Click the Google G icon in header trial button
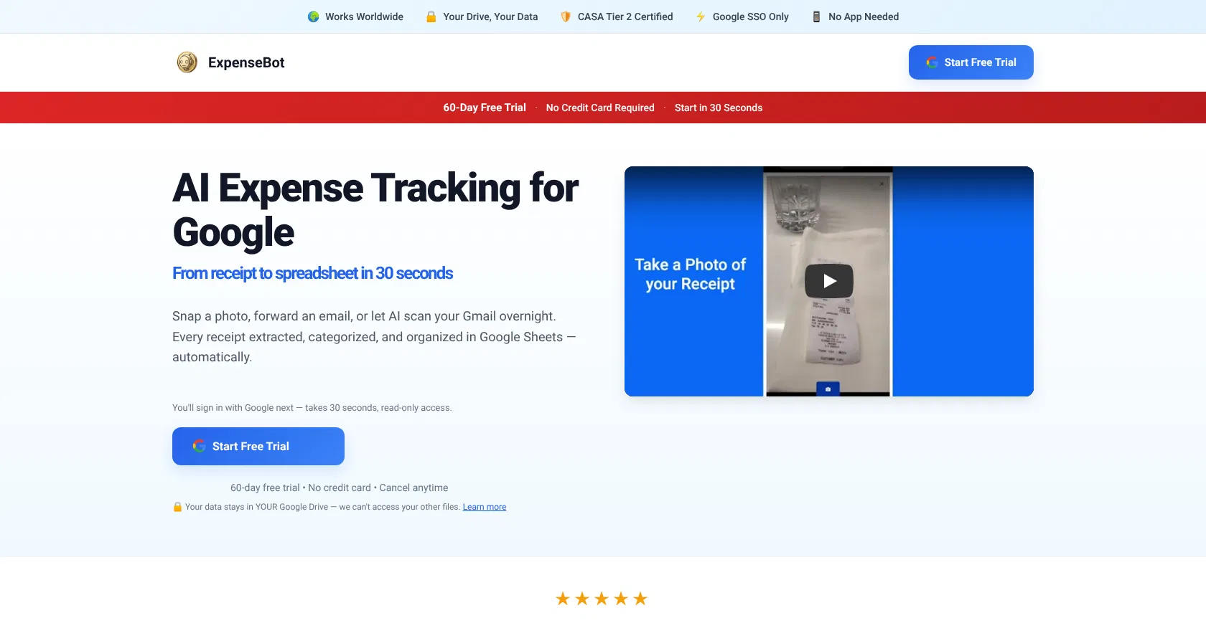 coord(932,62)
